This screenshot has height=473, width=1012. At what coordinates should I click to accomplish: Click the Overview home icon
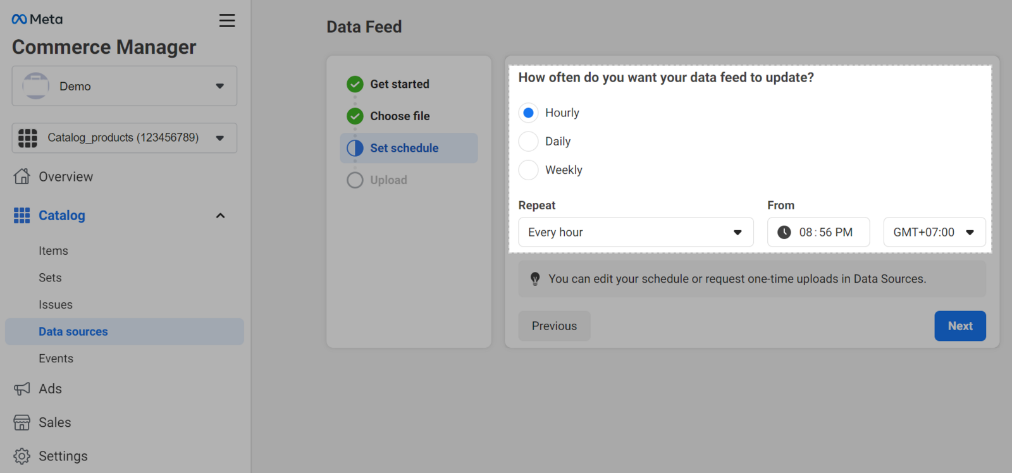[x=22, y=176]
